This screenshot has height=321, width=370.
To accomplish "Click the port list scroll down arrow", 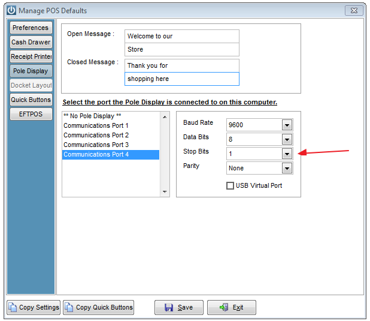I will click(x=165, y=191).
